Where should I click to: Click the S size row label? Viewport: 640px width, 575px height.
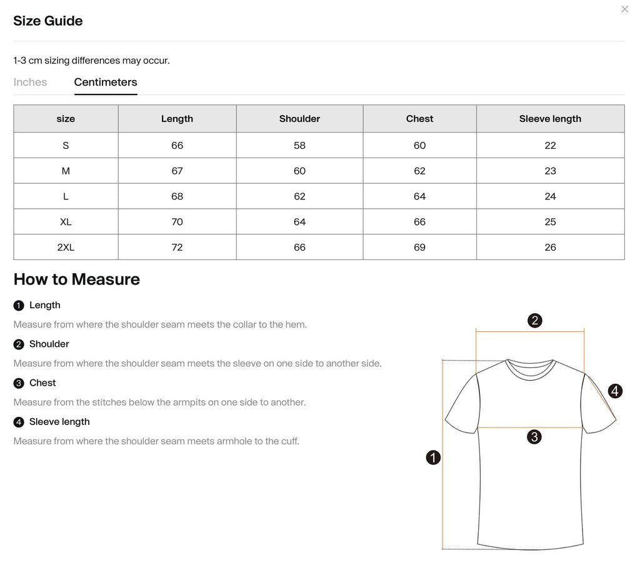pos(66,145)
